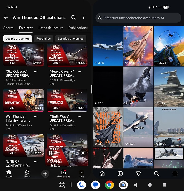This screenshot has height=191, width=184.
Task: Select the Instagram search explore tab
Action: tap(157, 174)
